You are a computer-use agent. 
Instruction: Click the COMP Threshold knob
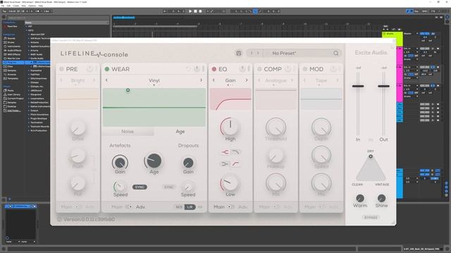pyautogui.click(x=276, y=126)
